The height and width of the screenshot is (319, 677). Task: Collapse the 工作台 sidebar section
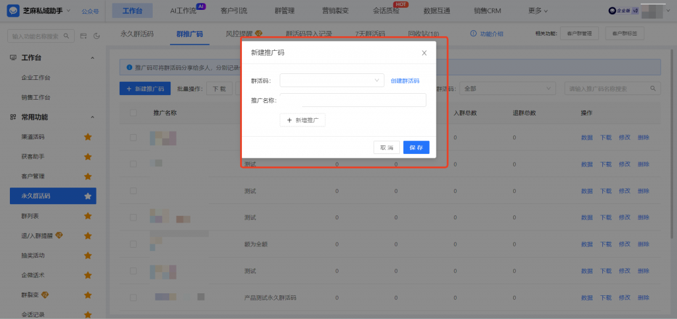pos(92,58)
